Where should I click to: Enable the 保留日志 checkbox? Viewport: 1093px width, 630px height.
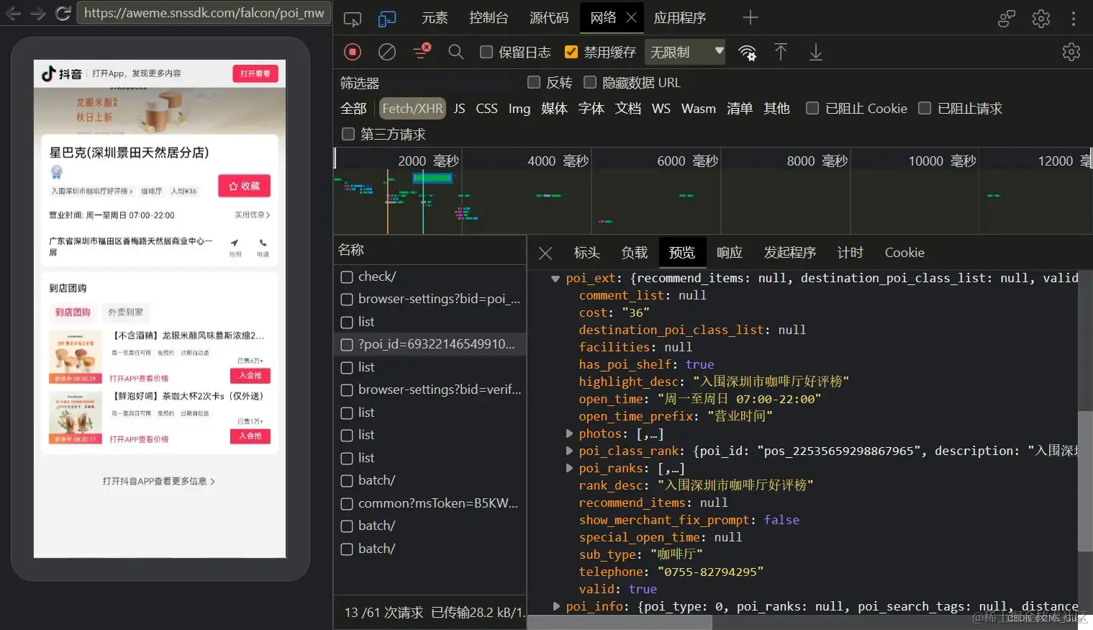pyautogui.click(x=486, y=52)
